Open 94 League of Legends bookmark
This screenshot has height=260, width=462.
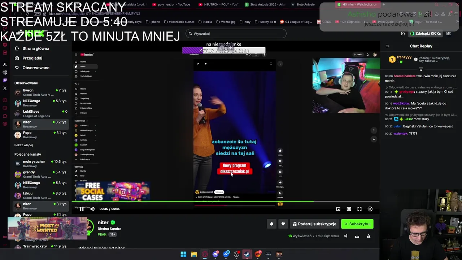[296, 22]
